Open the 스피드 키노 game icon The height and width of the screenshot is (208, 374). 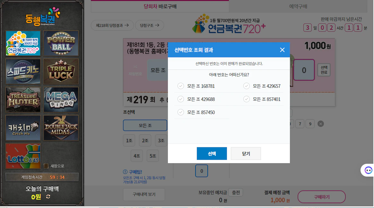click(x=23, y=71)
